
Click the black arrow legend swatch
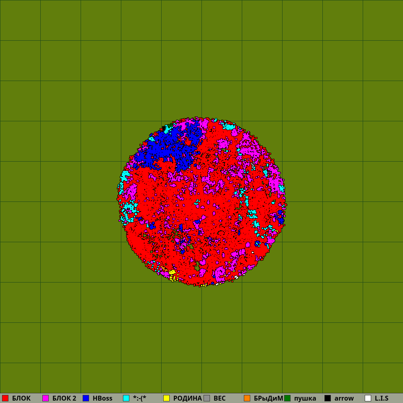tap(328, 398)
